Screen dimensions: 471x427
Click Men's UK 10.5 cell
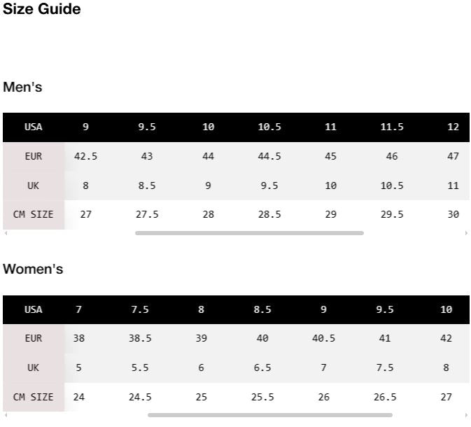tap(392, 185)
